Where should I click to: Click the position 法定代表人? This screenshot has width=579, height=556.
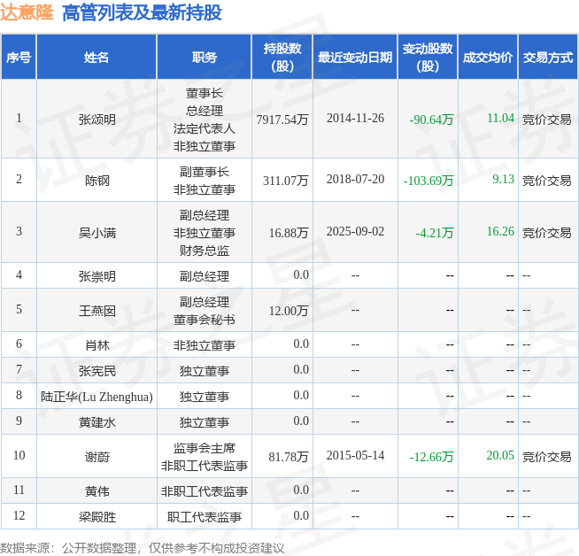[205, 128]
